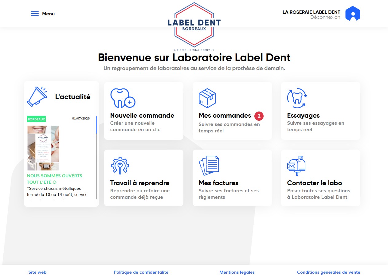Image resolution: width=388 pixels, height=278 pixels.
Task: Click 'Reprendre ou refaire une commande déjà reçue' text
Action: point(140,194)
